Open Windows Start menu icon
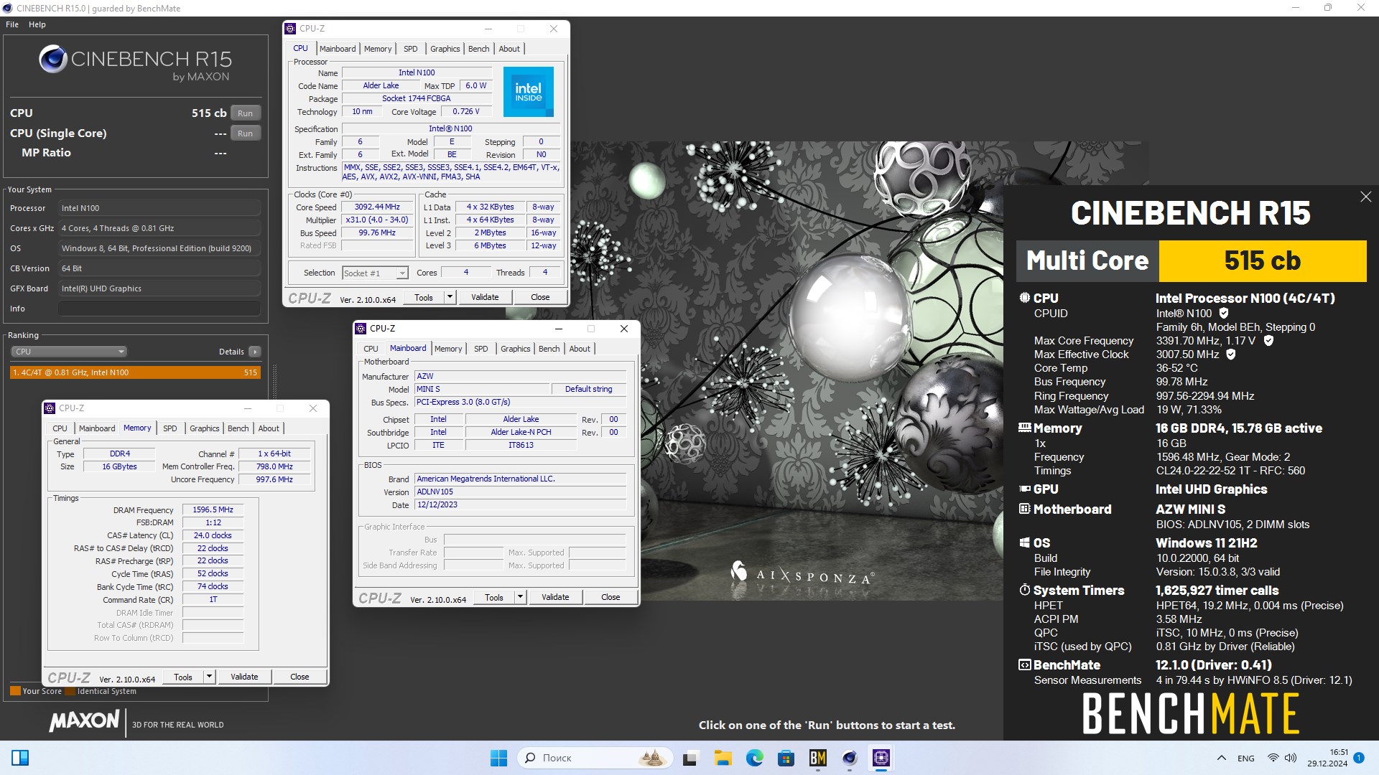This screenshot has width=1379, height=775. [x=498, y=758]
